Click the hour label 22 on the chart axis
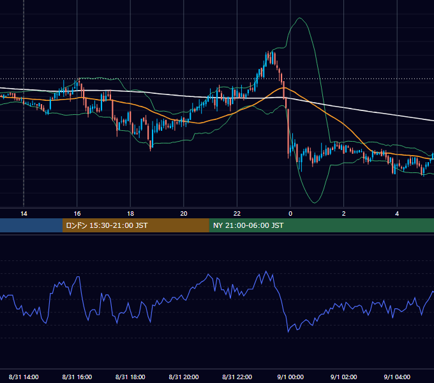 [x=237, y=214]
